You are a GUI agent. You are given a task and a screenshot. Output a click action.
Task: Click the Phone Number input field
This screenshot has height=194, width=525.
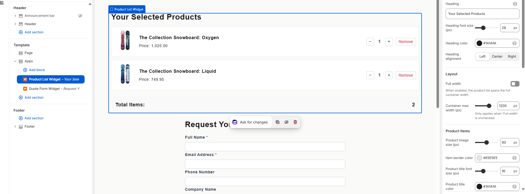click(x=265, y=181)
